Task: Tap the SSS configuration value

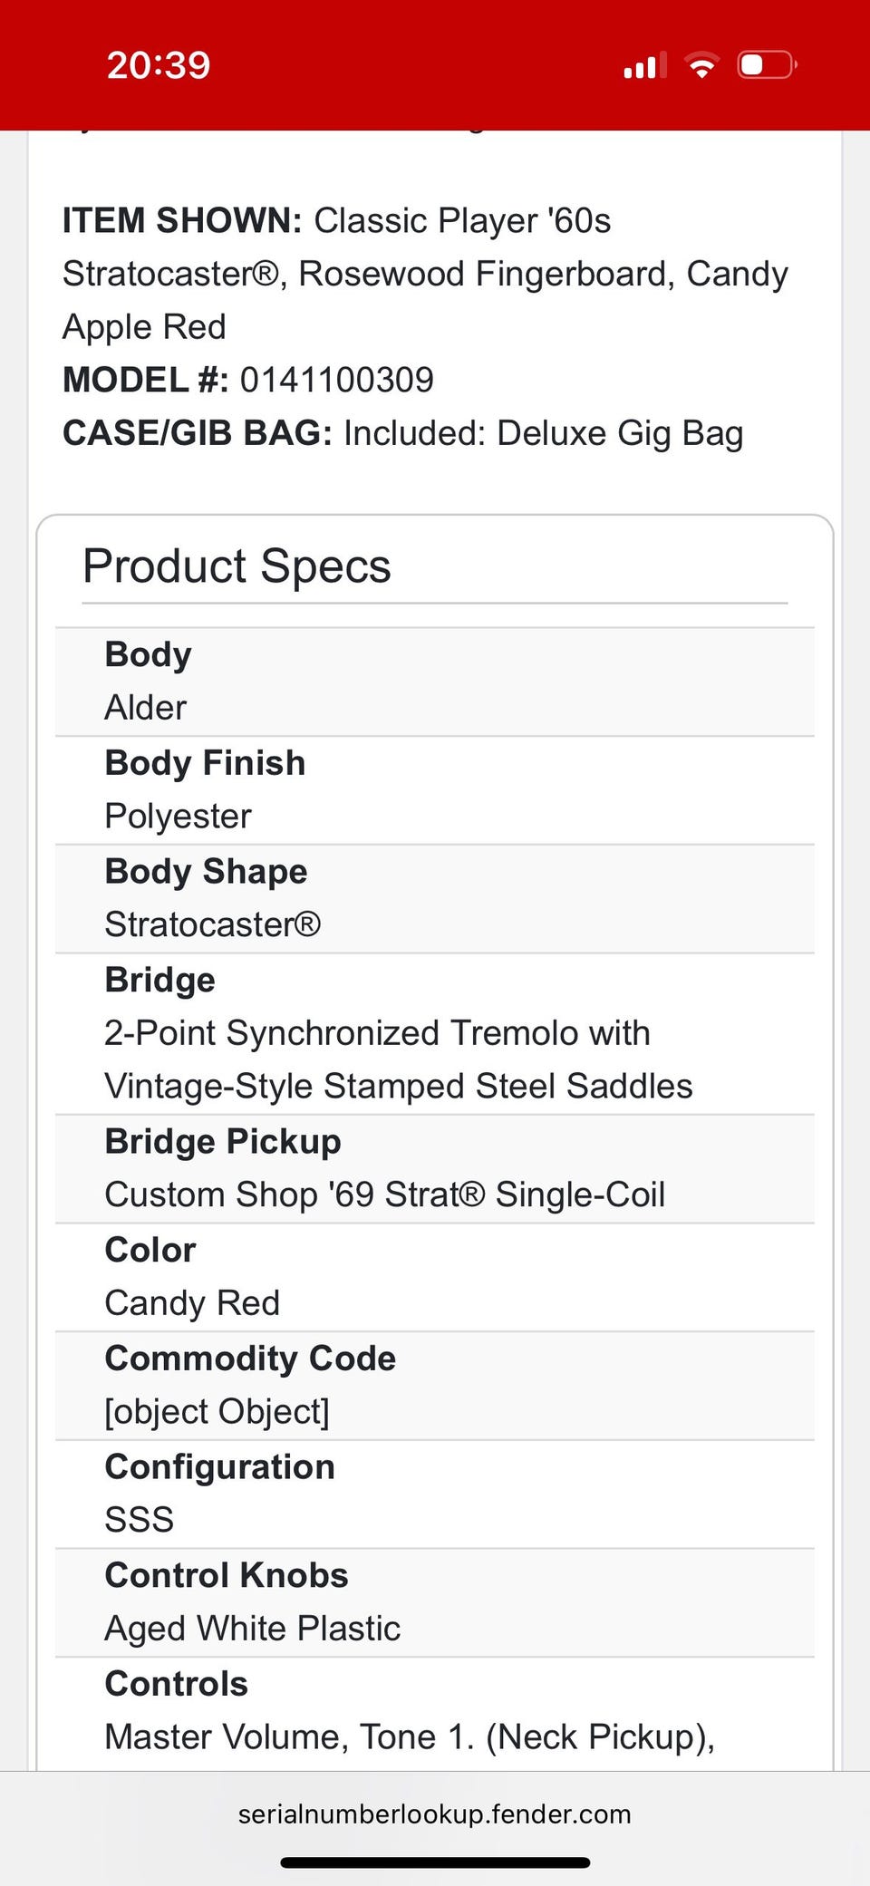Action: (x=140, y=1520)
